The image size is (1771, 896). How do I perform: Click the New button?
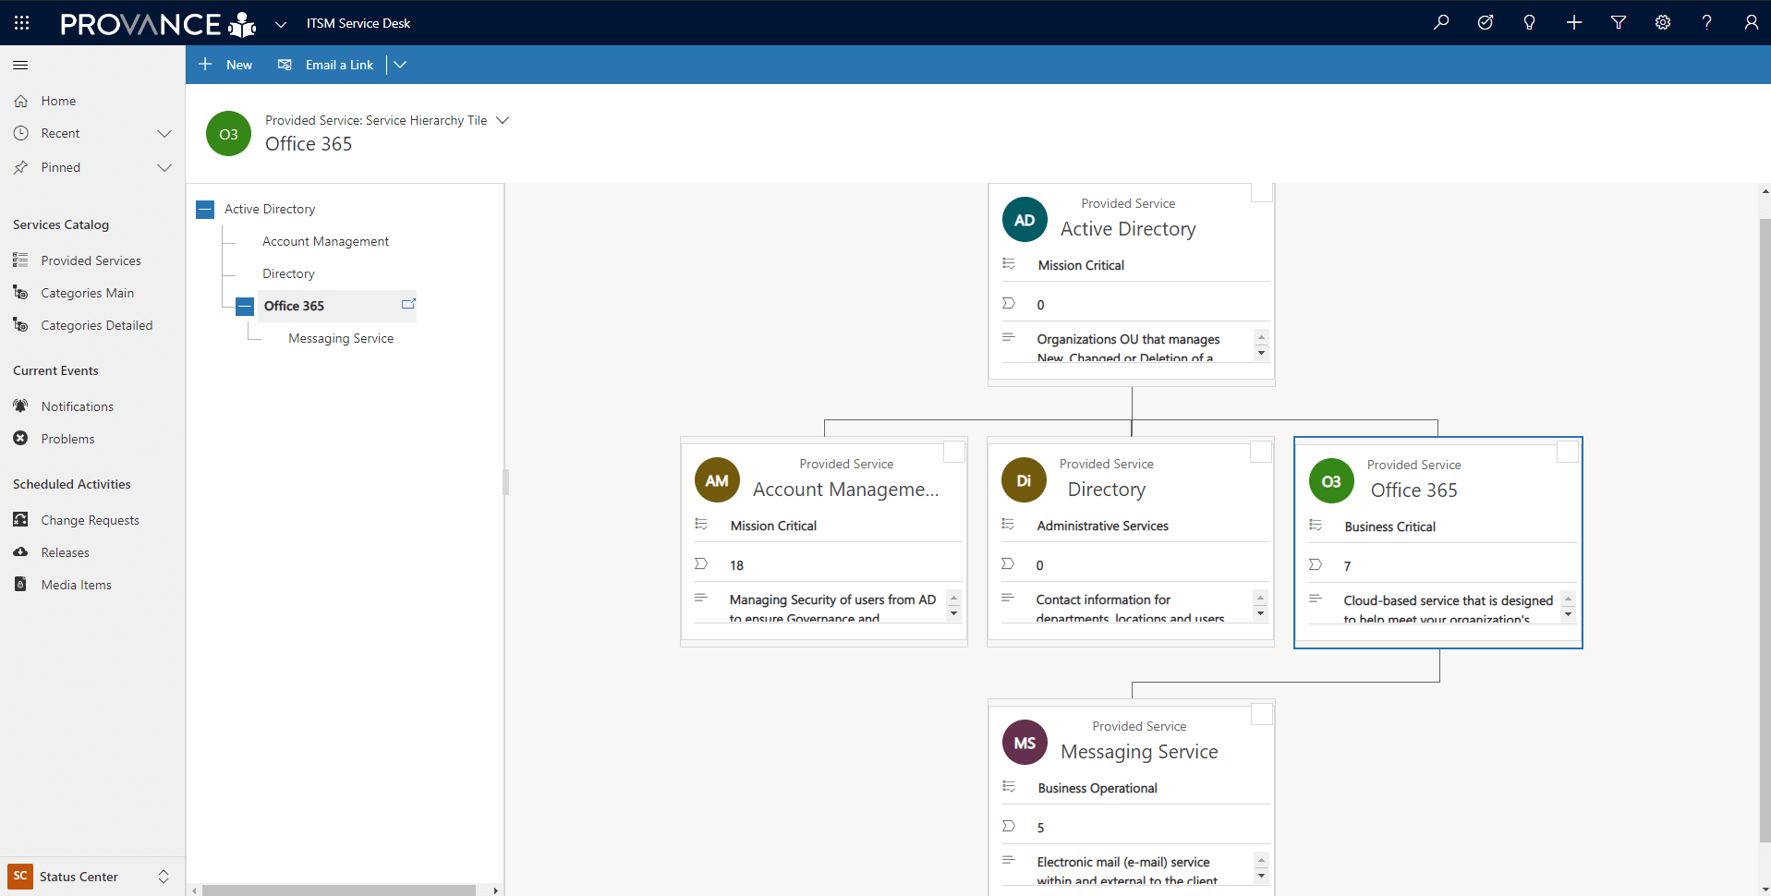(x=225, y=65)
